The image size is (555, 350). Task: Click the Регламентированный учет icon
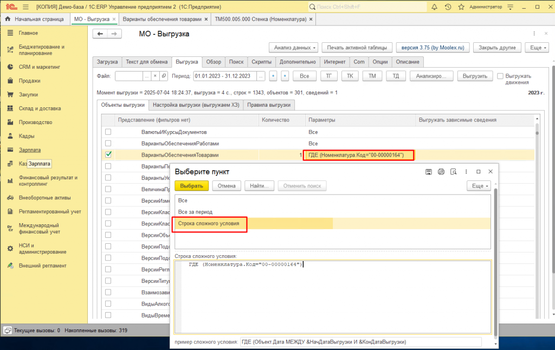coord(10,212)
